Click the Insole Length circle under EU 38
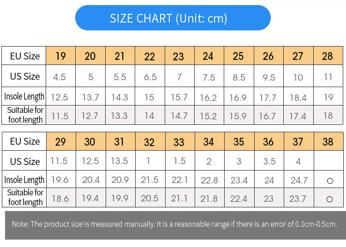 click(x=330, y=181)
